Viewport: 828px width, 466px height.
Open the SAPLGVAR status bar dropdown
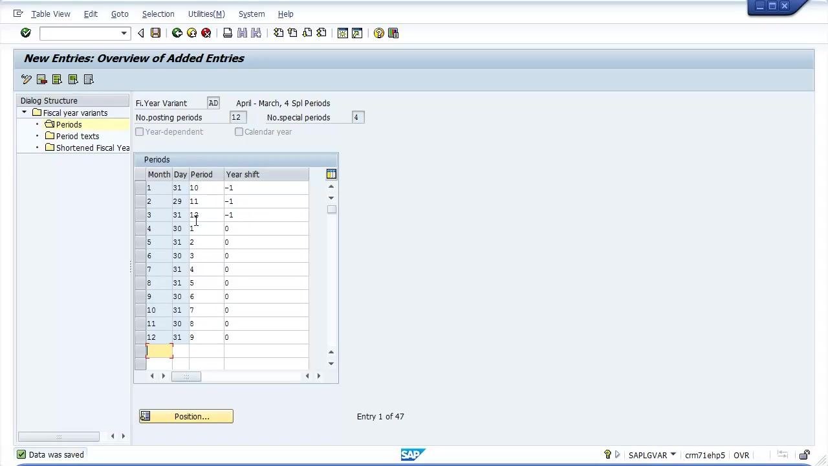673,454
